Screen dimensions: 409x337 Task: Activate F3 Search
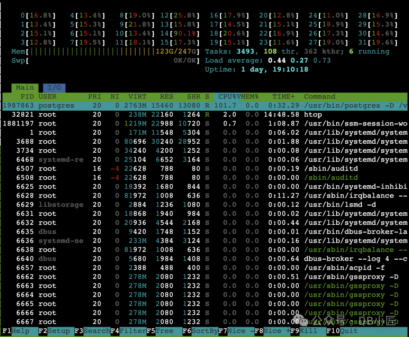(x=92, y=331)
